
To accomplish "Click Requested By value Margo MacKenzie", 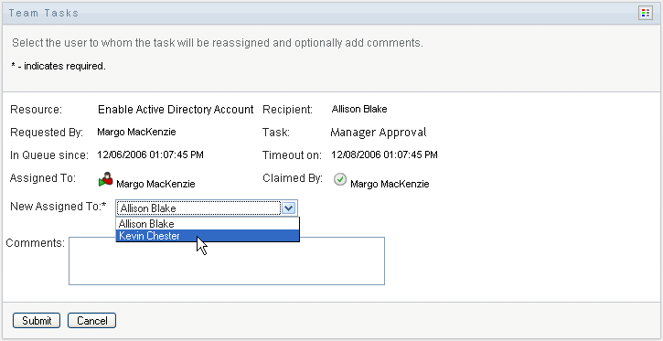I will [x=136, y=132].
